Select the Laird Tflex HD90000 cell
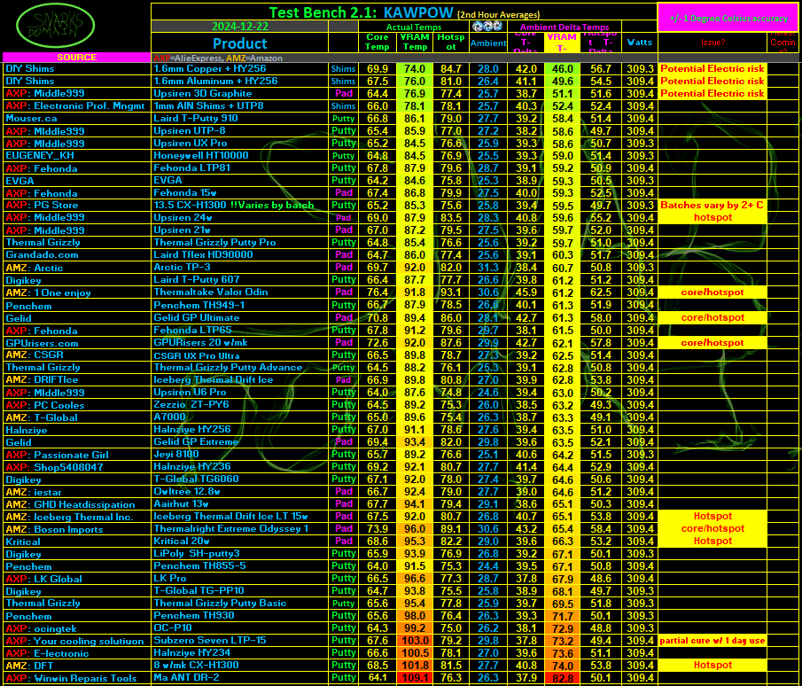Image resolution: width=802 pixels, height=686 pixels. [240, 254]
